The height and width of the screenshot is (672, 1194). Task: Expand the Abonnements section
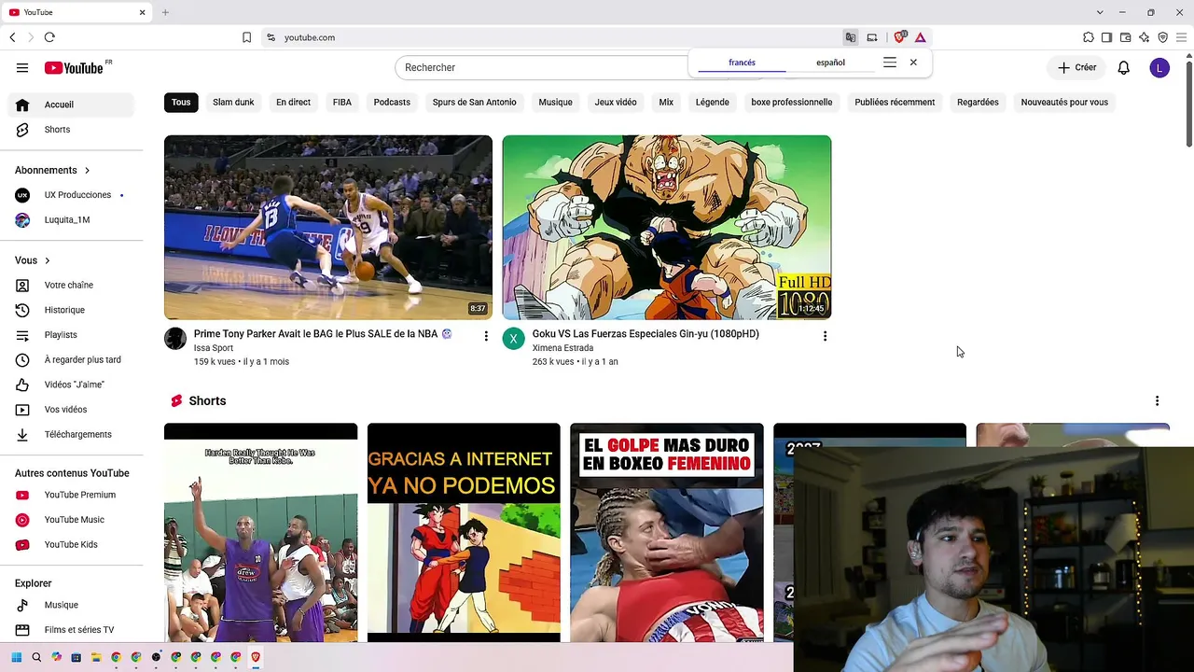click(x=52, y=170)
